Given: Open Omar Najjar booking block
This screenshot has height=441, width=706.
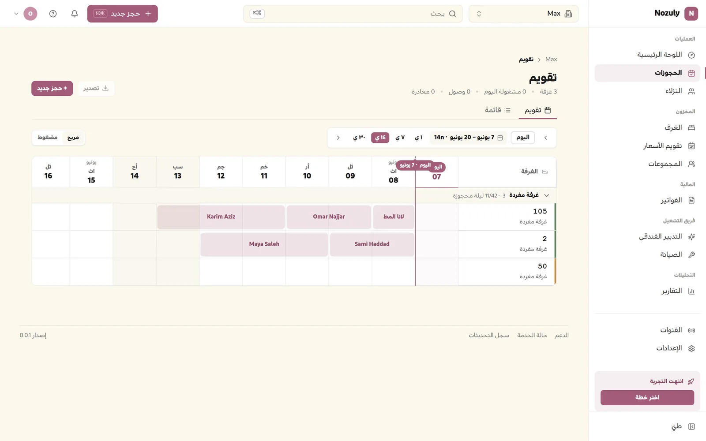Looking at the screenshot, I should (x=329, y=217).
